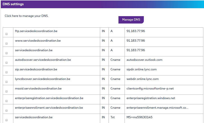Tick checkbox for servicedeskcoordination.be A record
The image size is (204, 123).
click(x=6, y=53)
